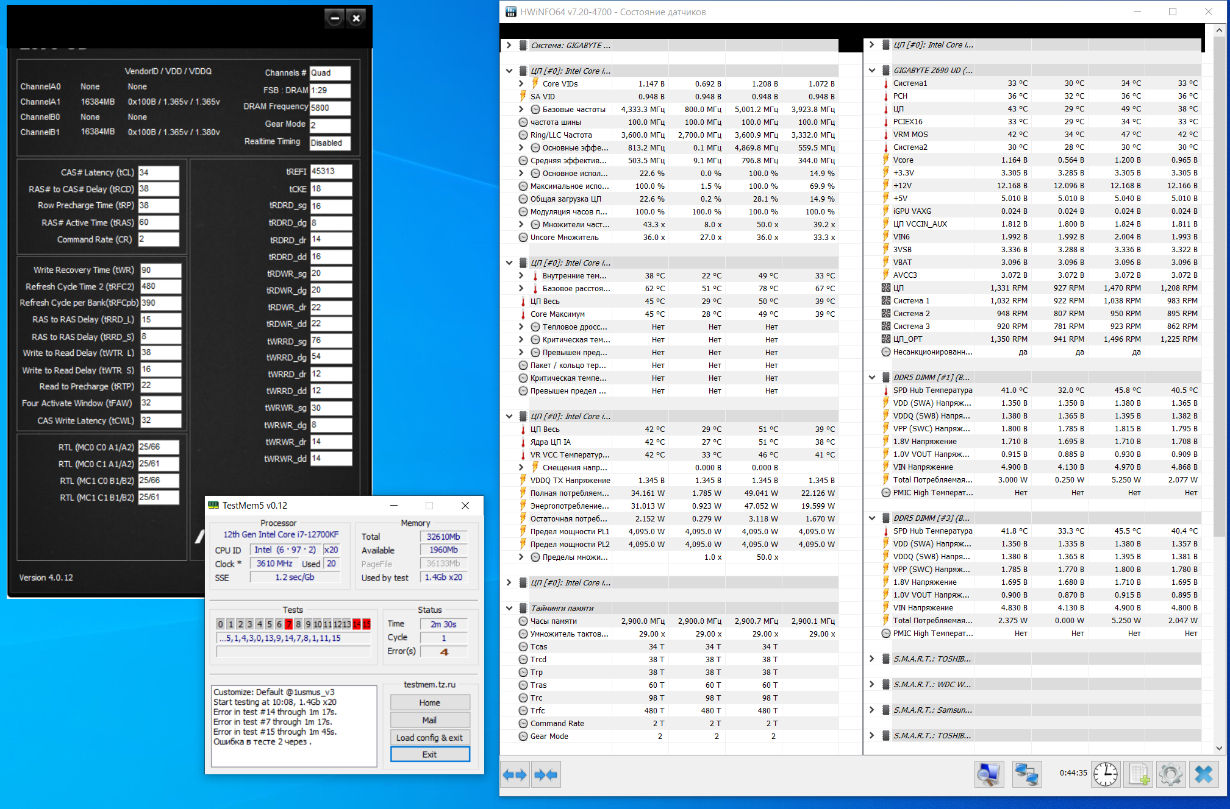Open the sensor summary monitor-magnifier icon

coord(988,775)
